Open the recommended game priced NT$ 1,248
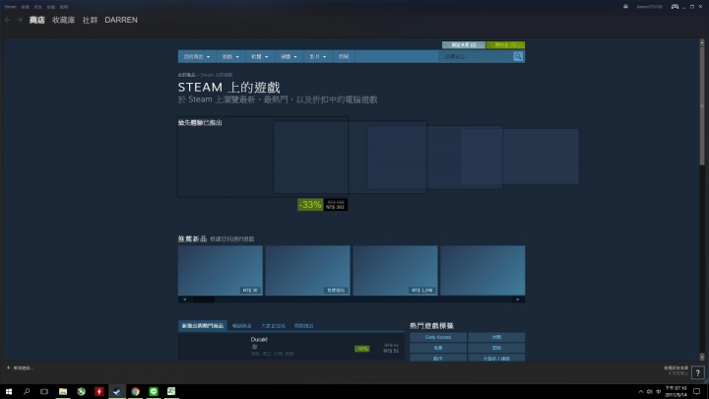This screenshot has height=399, width=709. point(395,271)
